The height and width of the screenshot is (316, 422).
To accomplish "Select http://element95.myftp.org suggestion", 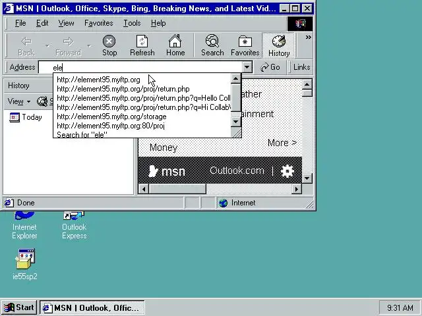I will [142, 80].
